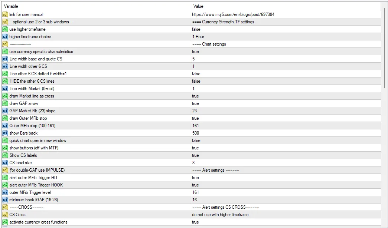Click the boolean icon beside 'use higher timeframe'
This screenshot has width=388, height=228.
point(5,29)
